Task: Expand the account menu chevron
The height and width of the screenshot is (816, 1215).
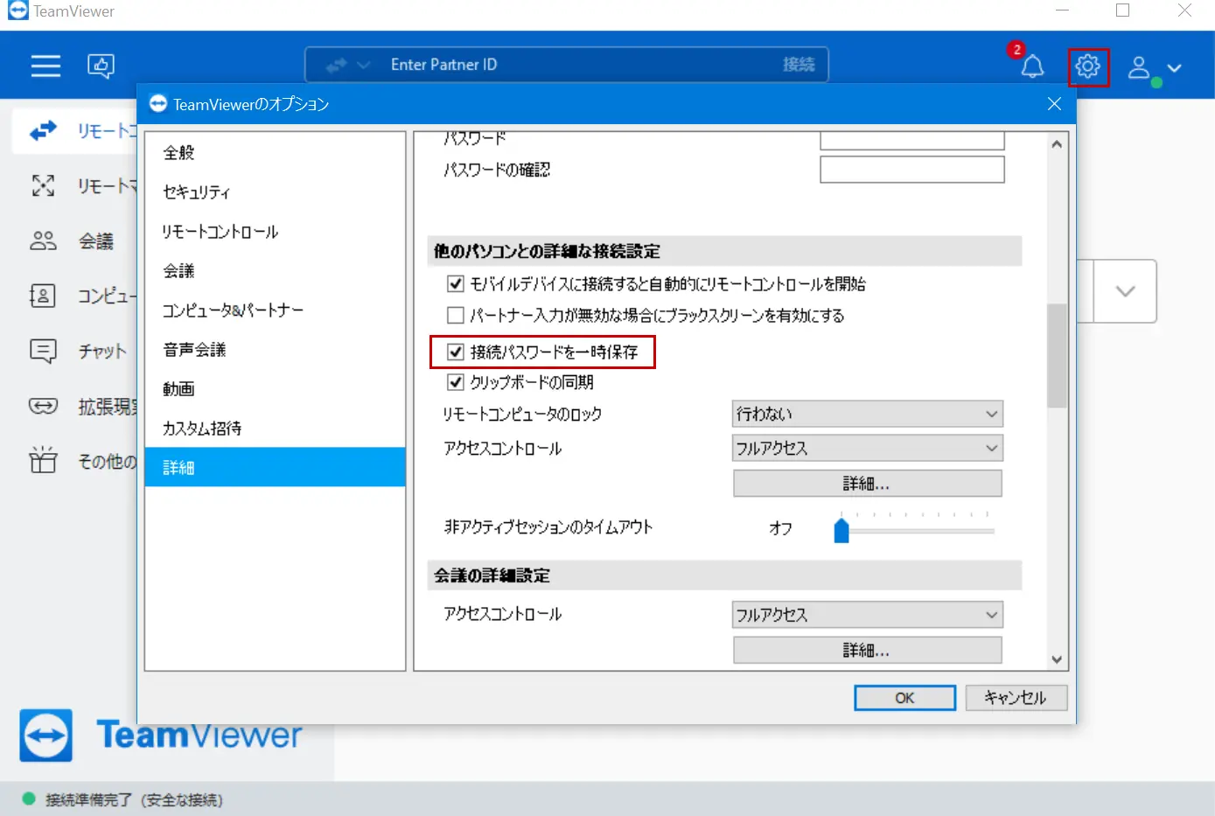Action: click(x=1175, y=67)
